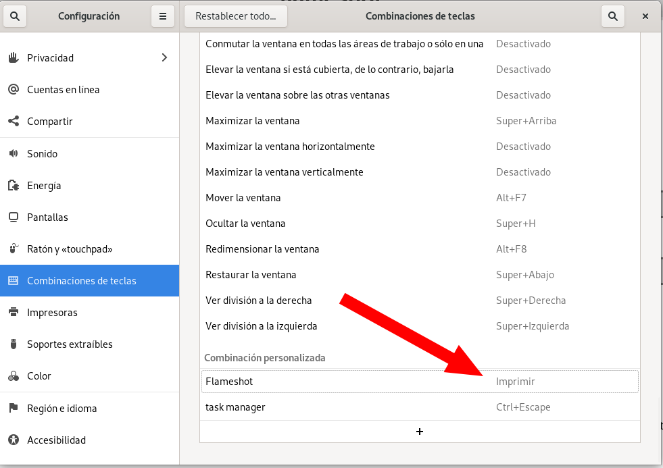Select the Privacidad hand icon

coord(13,58)
